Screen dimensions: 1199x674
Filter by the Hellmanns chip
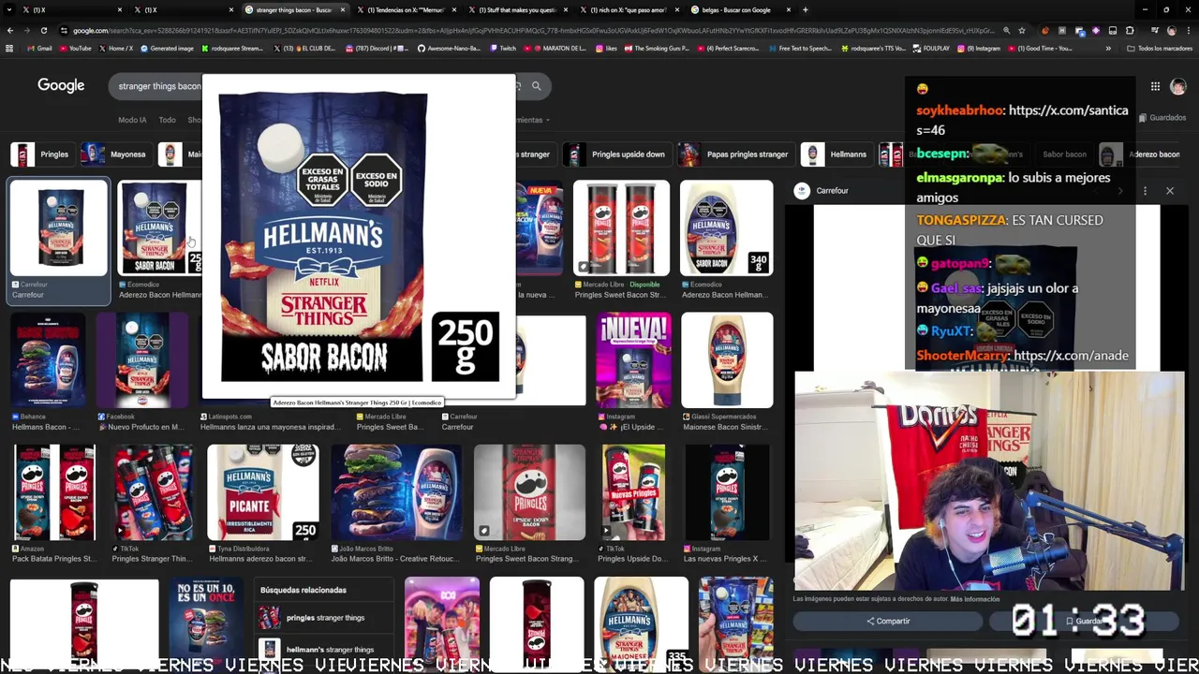click(836, 154)
